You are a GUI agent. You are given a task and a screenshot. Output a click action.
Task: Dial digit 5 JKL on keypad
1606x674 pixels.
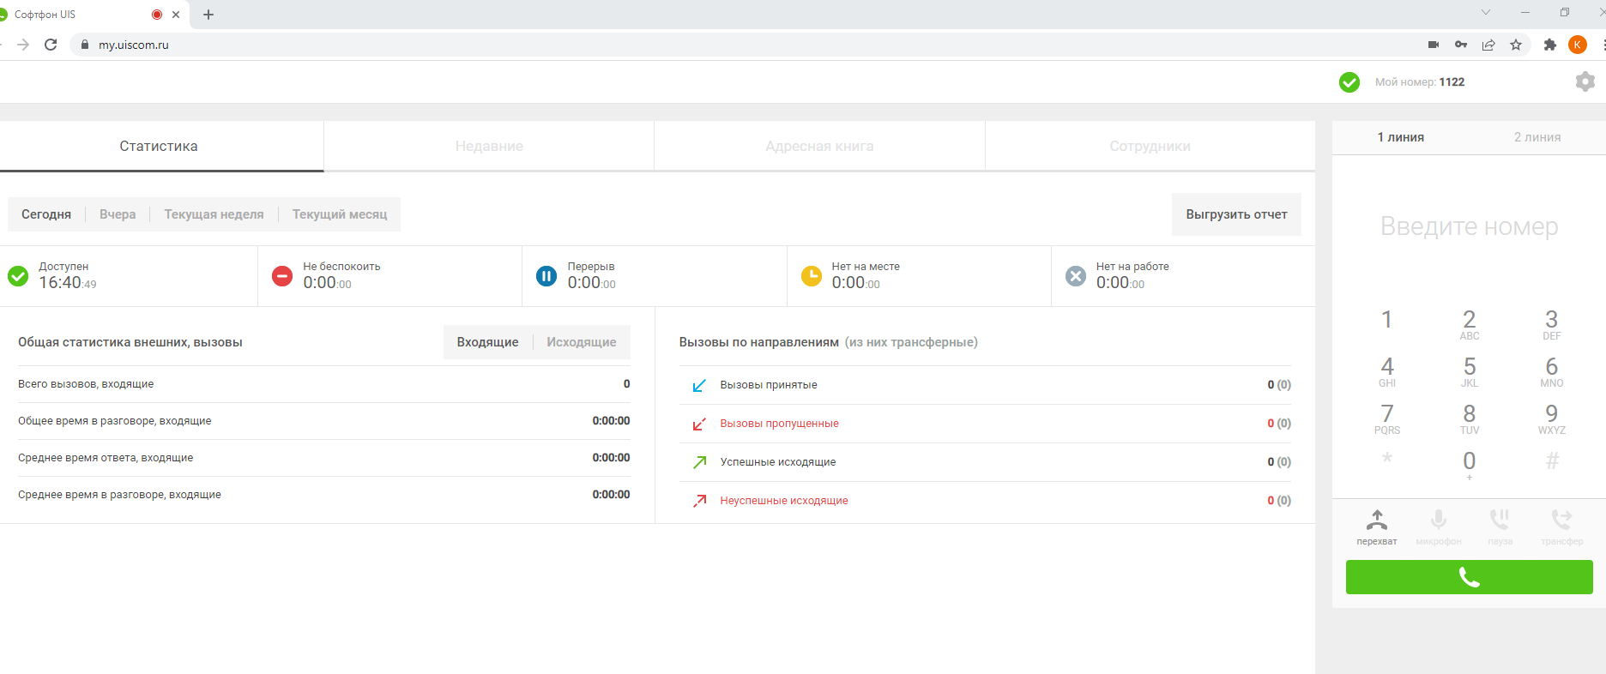pyautogui.click(x=1469, y=371)
